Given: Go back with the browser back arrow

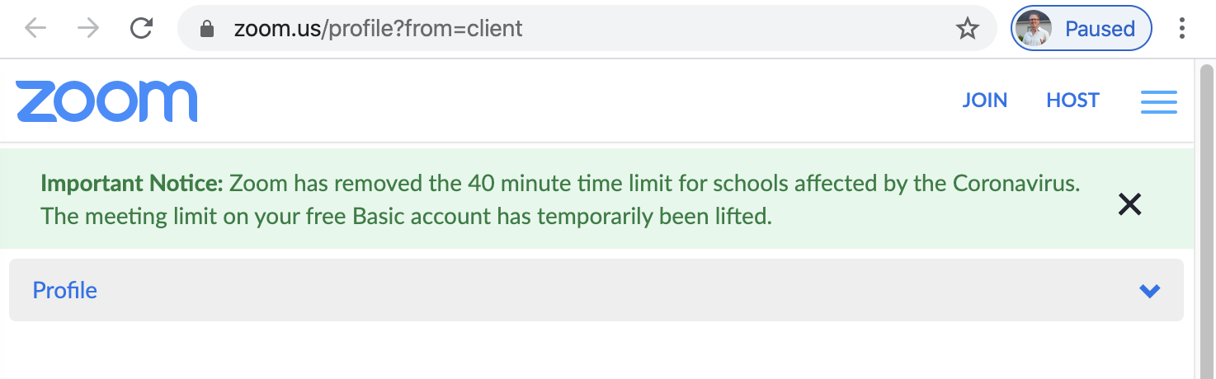Looking at the screenshot, I should [x=35, y=29].
